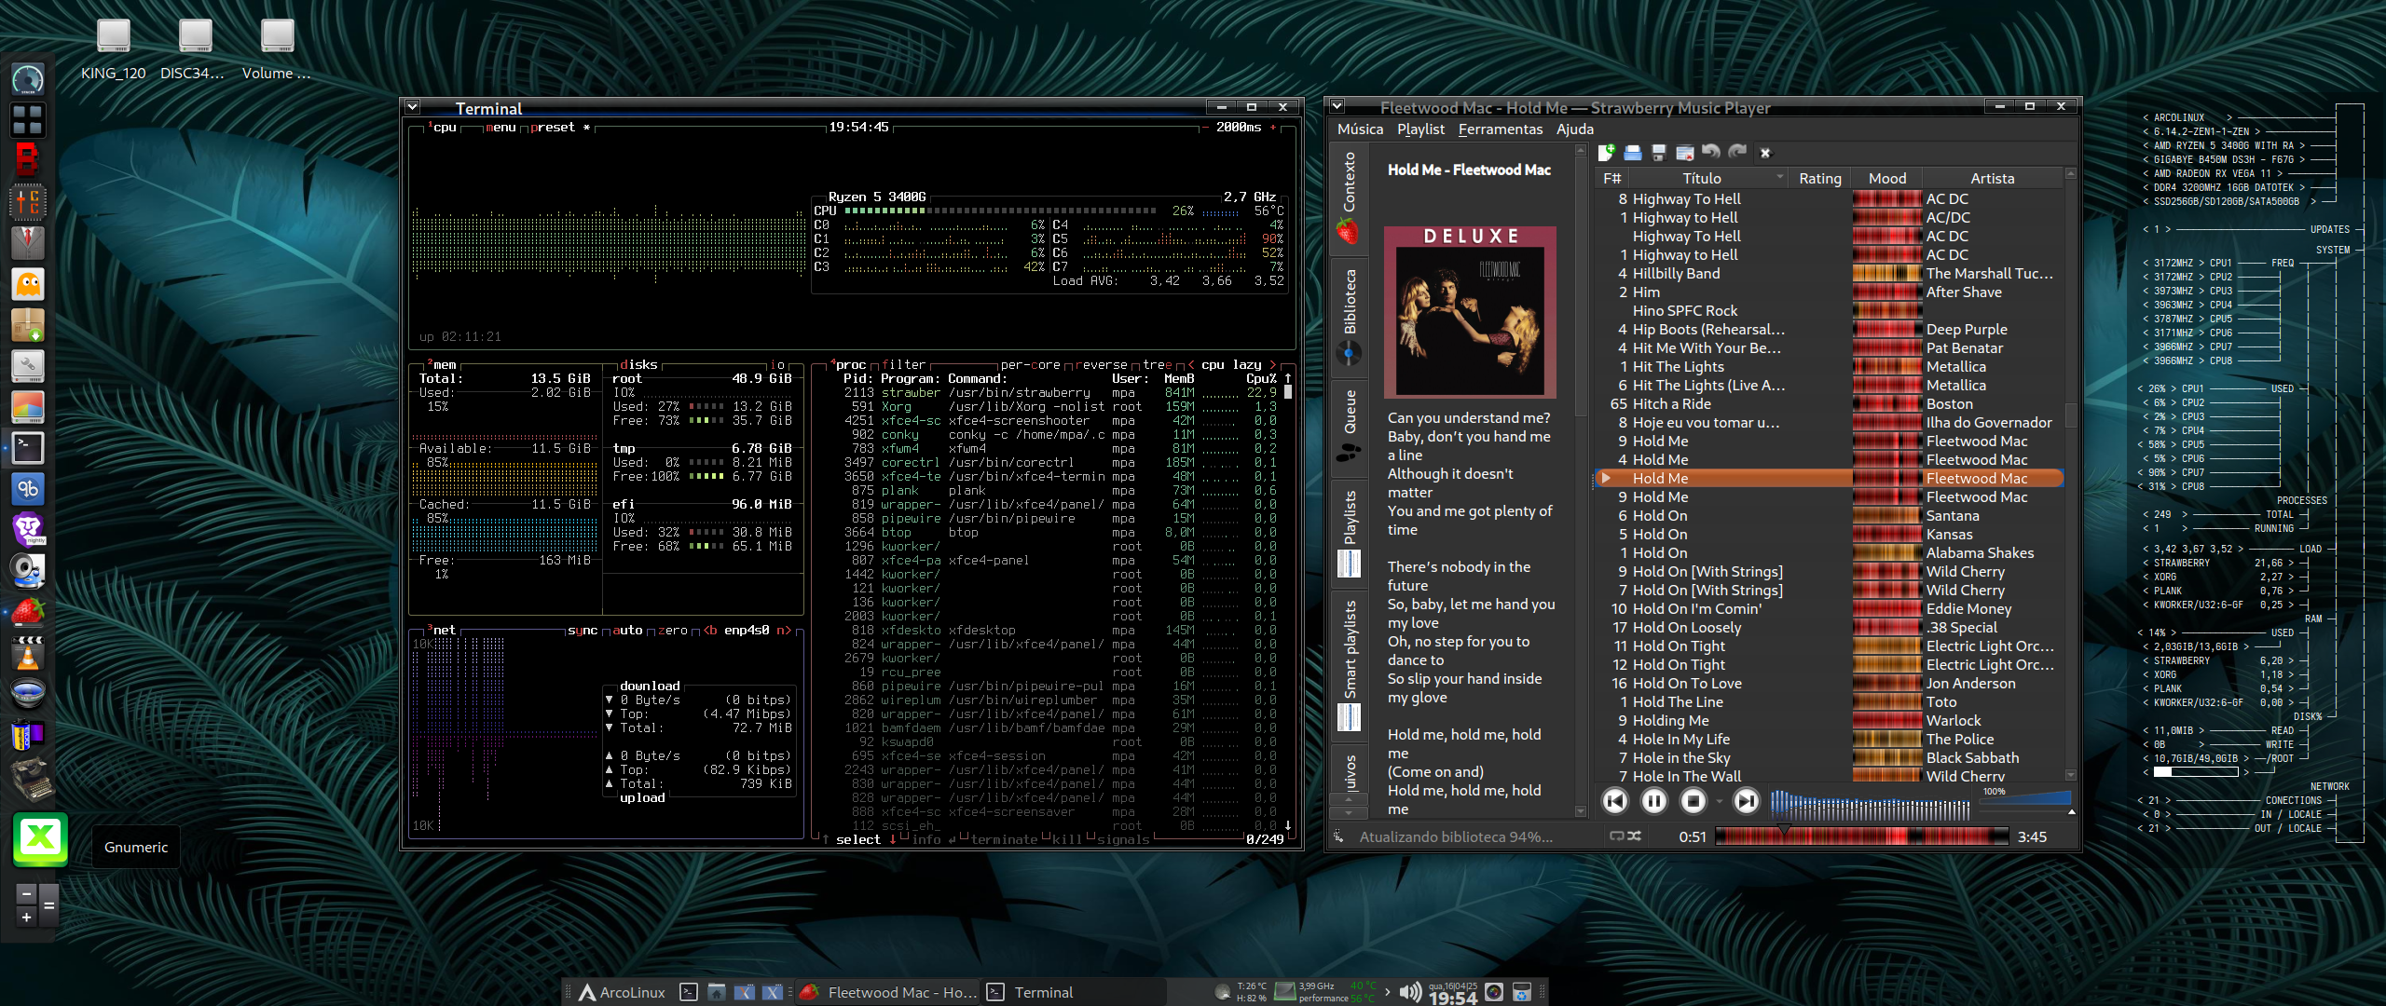This screenshot has height=1006, width=2386.
Task: Open Strawberry window menu arrow in titlebar
Action: 1337,106
